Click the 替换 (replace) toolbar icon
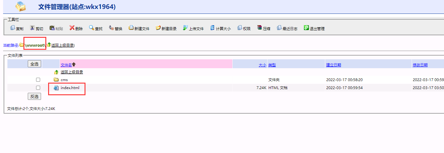Screen dimensions: 444x153 [111, 28]
